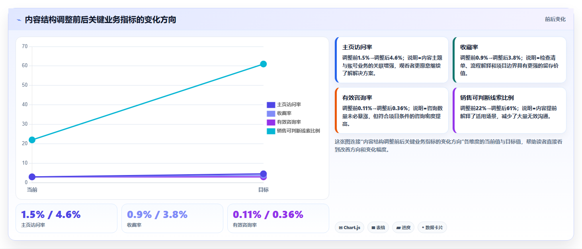Click the icon inside the 进度 tag
Image resolution: width=582 pixels, height=249 pixels.
pyautogui.click(x=398, y=228)
